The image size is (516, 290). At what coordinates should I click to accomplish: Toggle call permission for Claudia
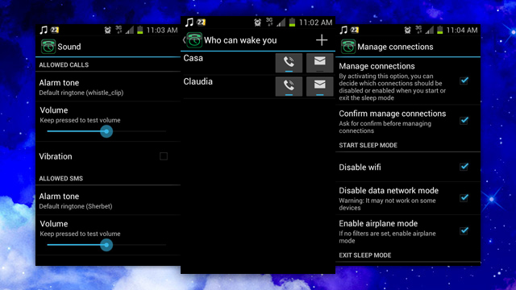click(289, 86)
